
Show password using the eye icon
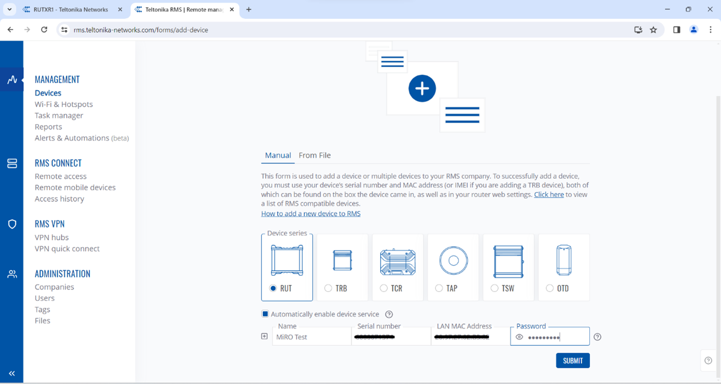click(x=519, y=338)
